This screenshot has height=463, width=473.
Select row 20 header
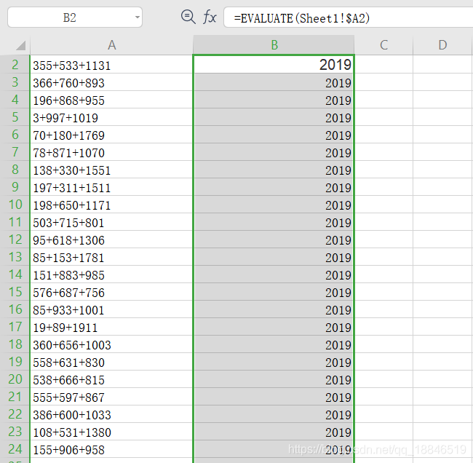[x=15, y=379]
